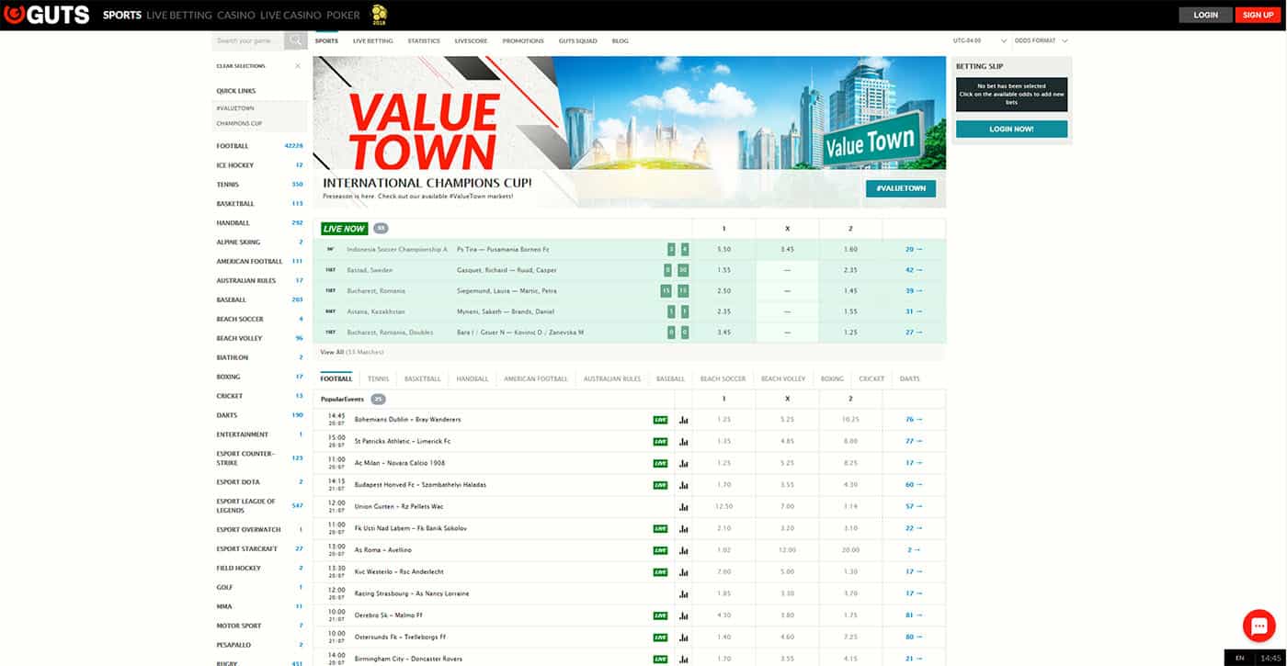Open the Guts Squad menu item
The height and width of the screenshot is (666, 1287).
pos(577,41)
